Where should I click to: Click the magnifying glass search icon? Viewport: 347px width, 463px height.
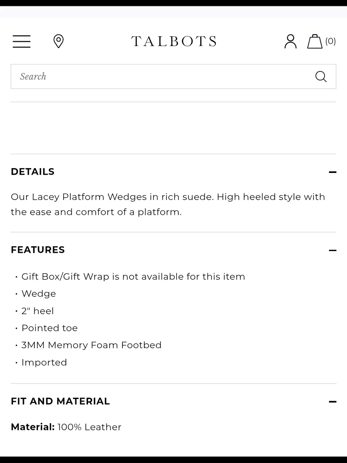point(321,76)
